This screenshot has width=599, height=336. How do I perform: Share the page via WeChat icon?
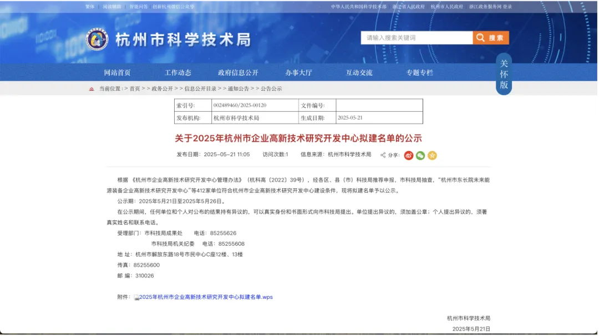(420, 156)
